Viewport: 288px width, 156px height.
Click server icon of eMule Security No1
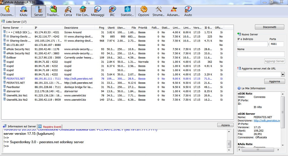(4, 49)
